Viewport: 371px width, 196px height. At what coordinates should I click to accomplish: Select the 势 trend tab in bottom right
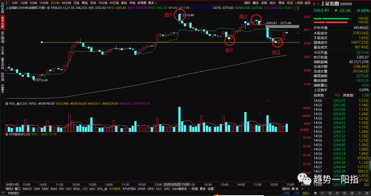(x=337, y=193)
